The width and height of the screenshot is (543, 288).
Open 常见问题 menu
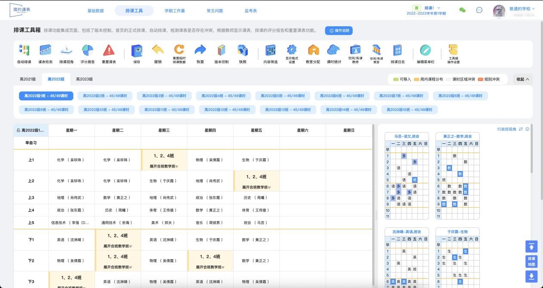pyautogui.click(x=215, y=11)
